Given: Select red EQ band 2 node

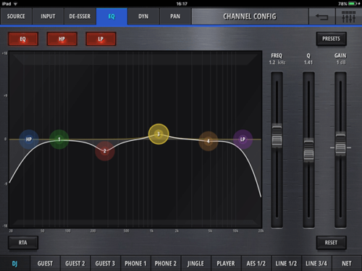Looking at the screenshot, I should click(105, 151).
